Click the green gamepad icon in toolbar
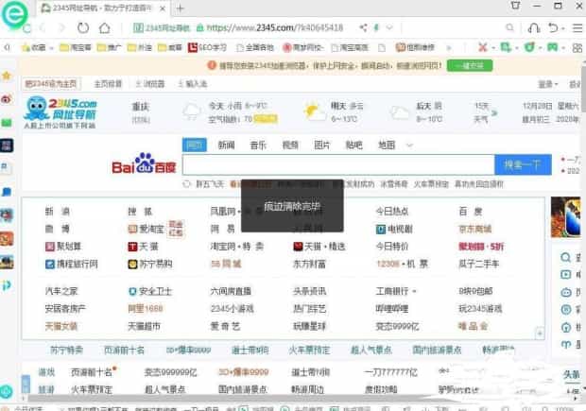 [x=552, y=47]
